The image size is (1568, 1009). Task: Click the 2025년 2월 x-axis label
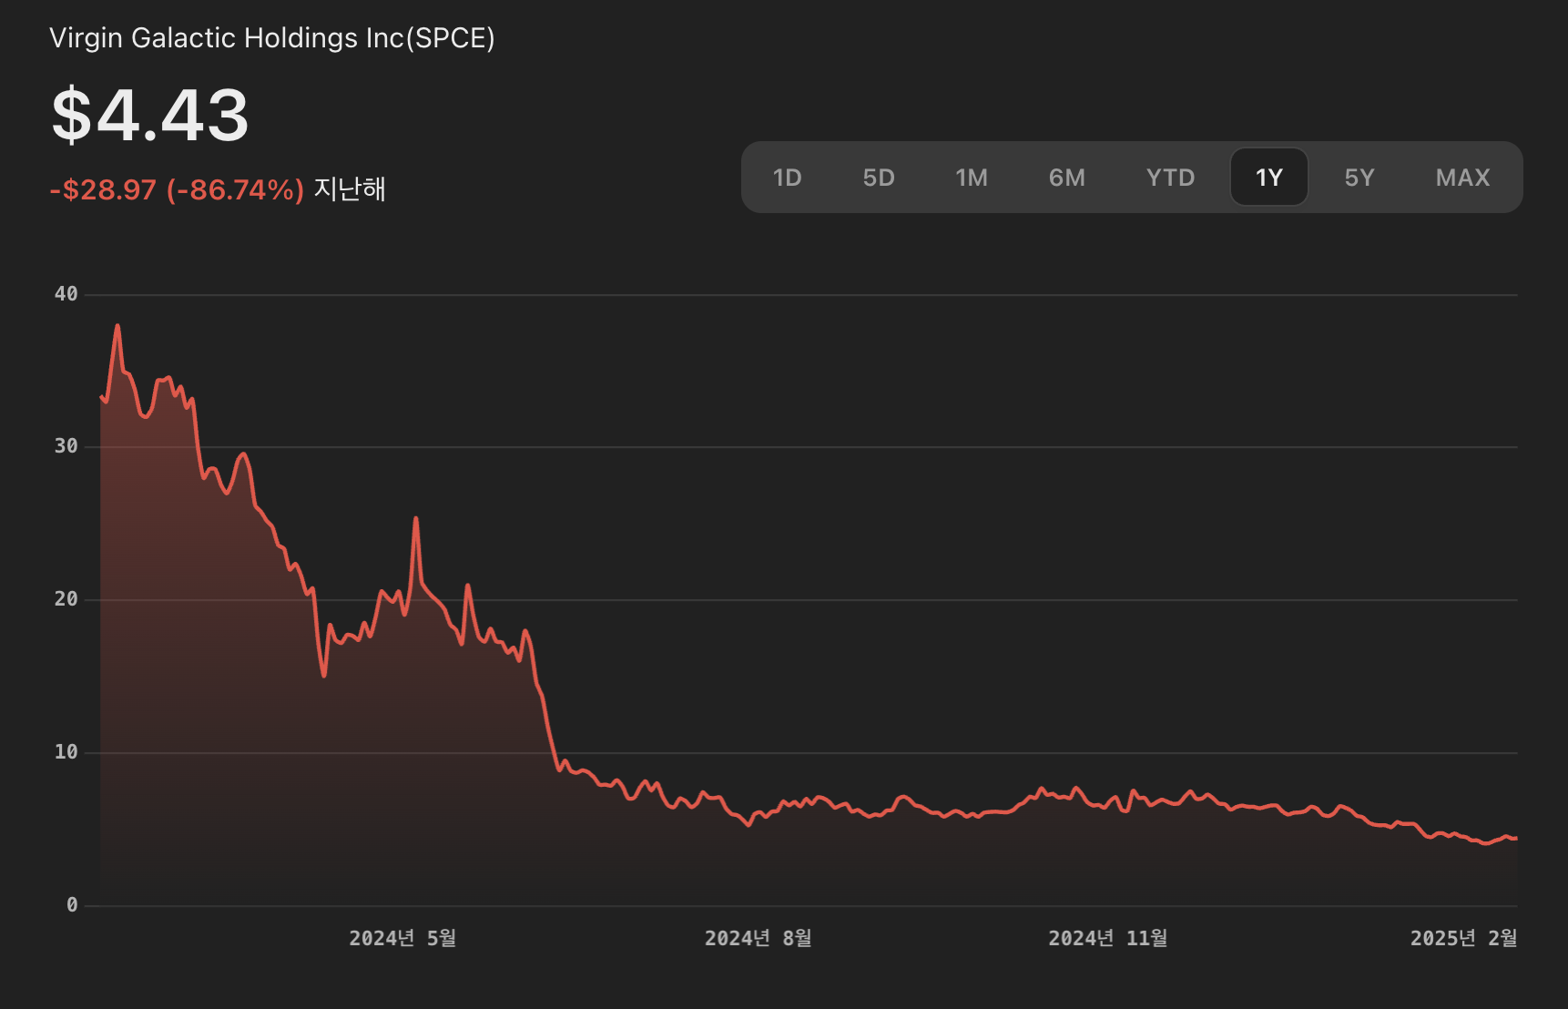point(1463,938)
